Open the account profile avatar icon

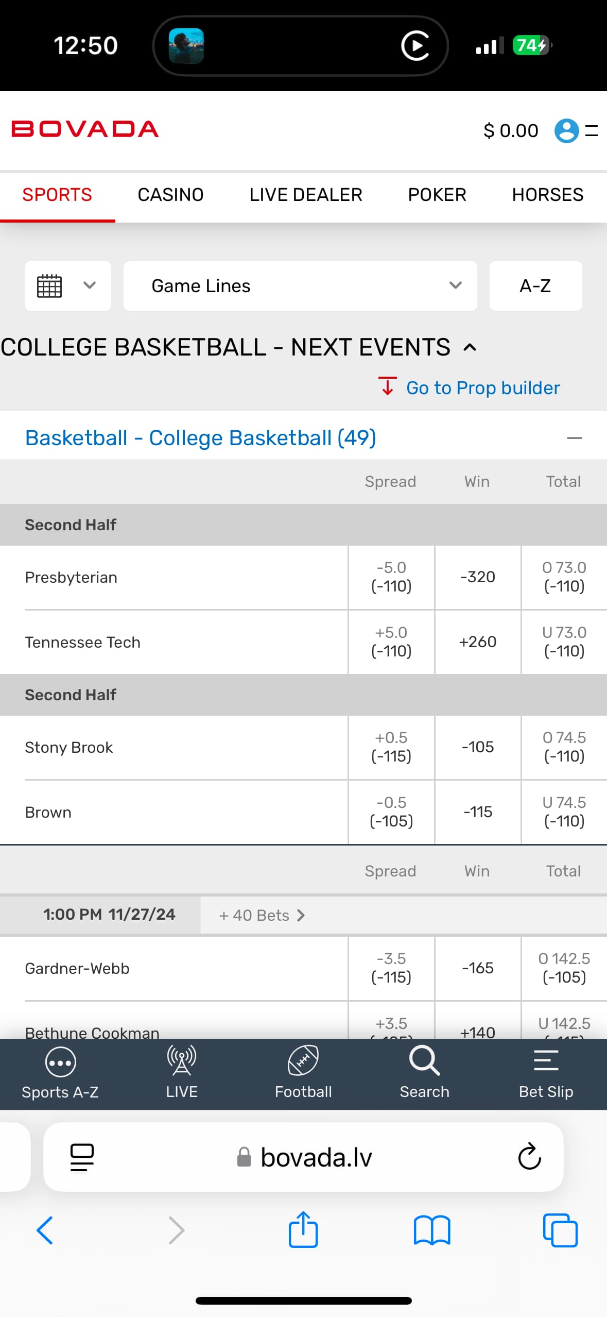click(566, 130)
